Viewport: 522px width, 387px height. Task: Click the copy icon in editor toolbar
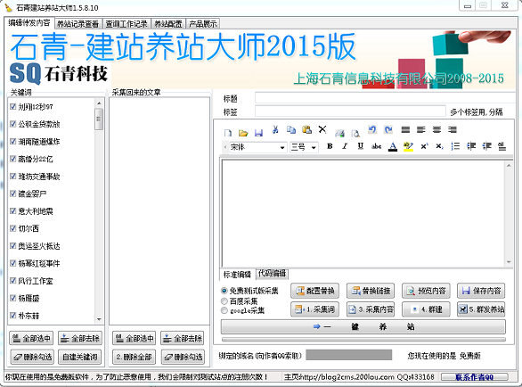[291, 129]
